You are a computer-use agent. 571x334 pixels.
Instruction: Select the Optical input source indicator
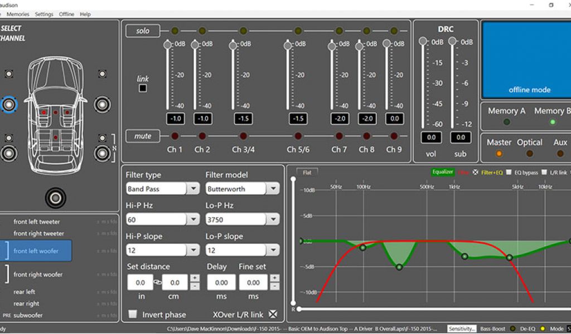pos(530,154)
